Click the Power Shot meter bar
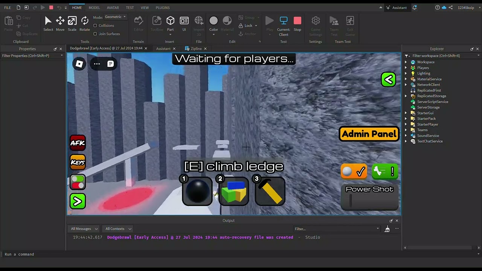The image size is (482, 271). [x=370, y=201]
